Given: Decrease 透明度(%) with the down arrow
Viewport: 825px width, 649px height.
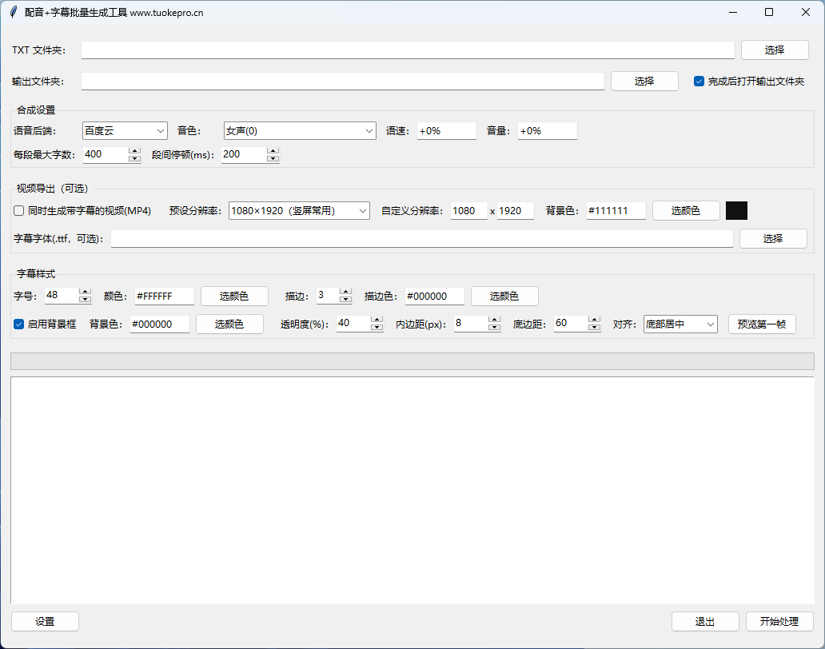Looking at the screenshot, I should click(x=376, y=328).
